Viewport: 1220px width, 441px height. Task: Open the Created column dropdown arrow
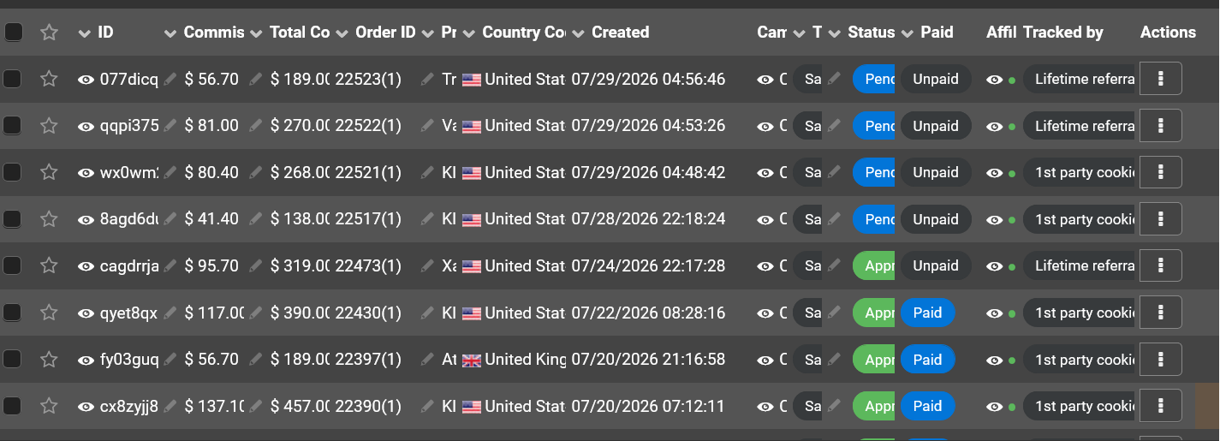click(578, 33)
